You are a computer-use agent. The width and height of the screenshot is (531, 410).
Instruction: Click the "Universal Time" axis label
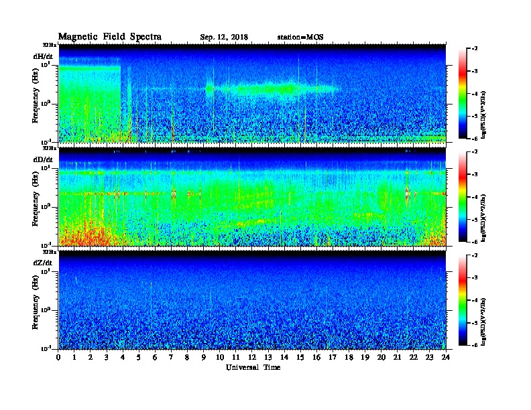(253, 367)
